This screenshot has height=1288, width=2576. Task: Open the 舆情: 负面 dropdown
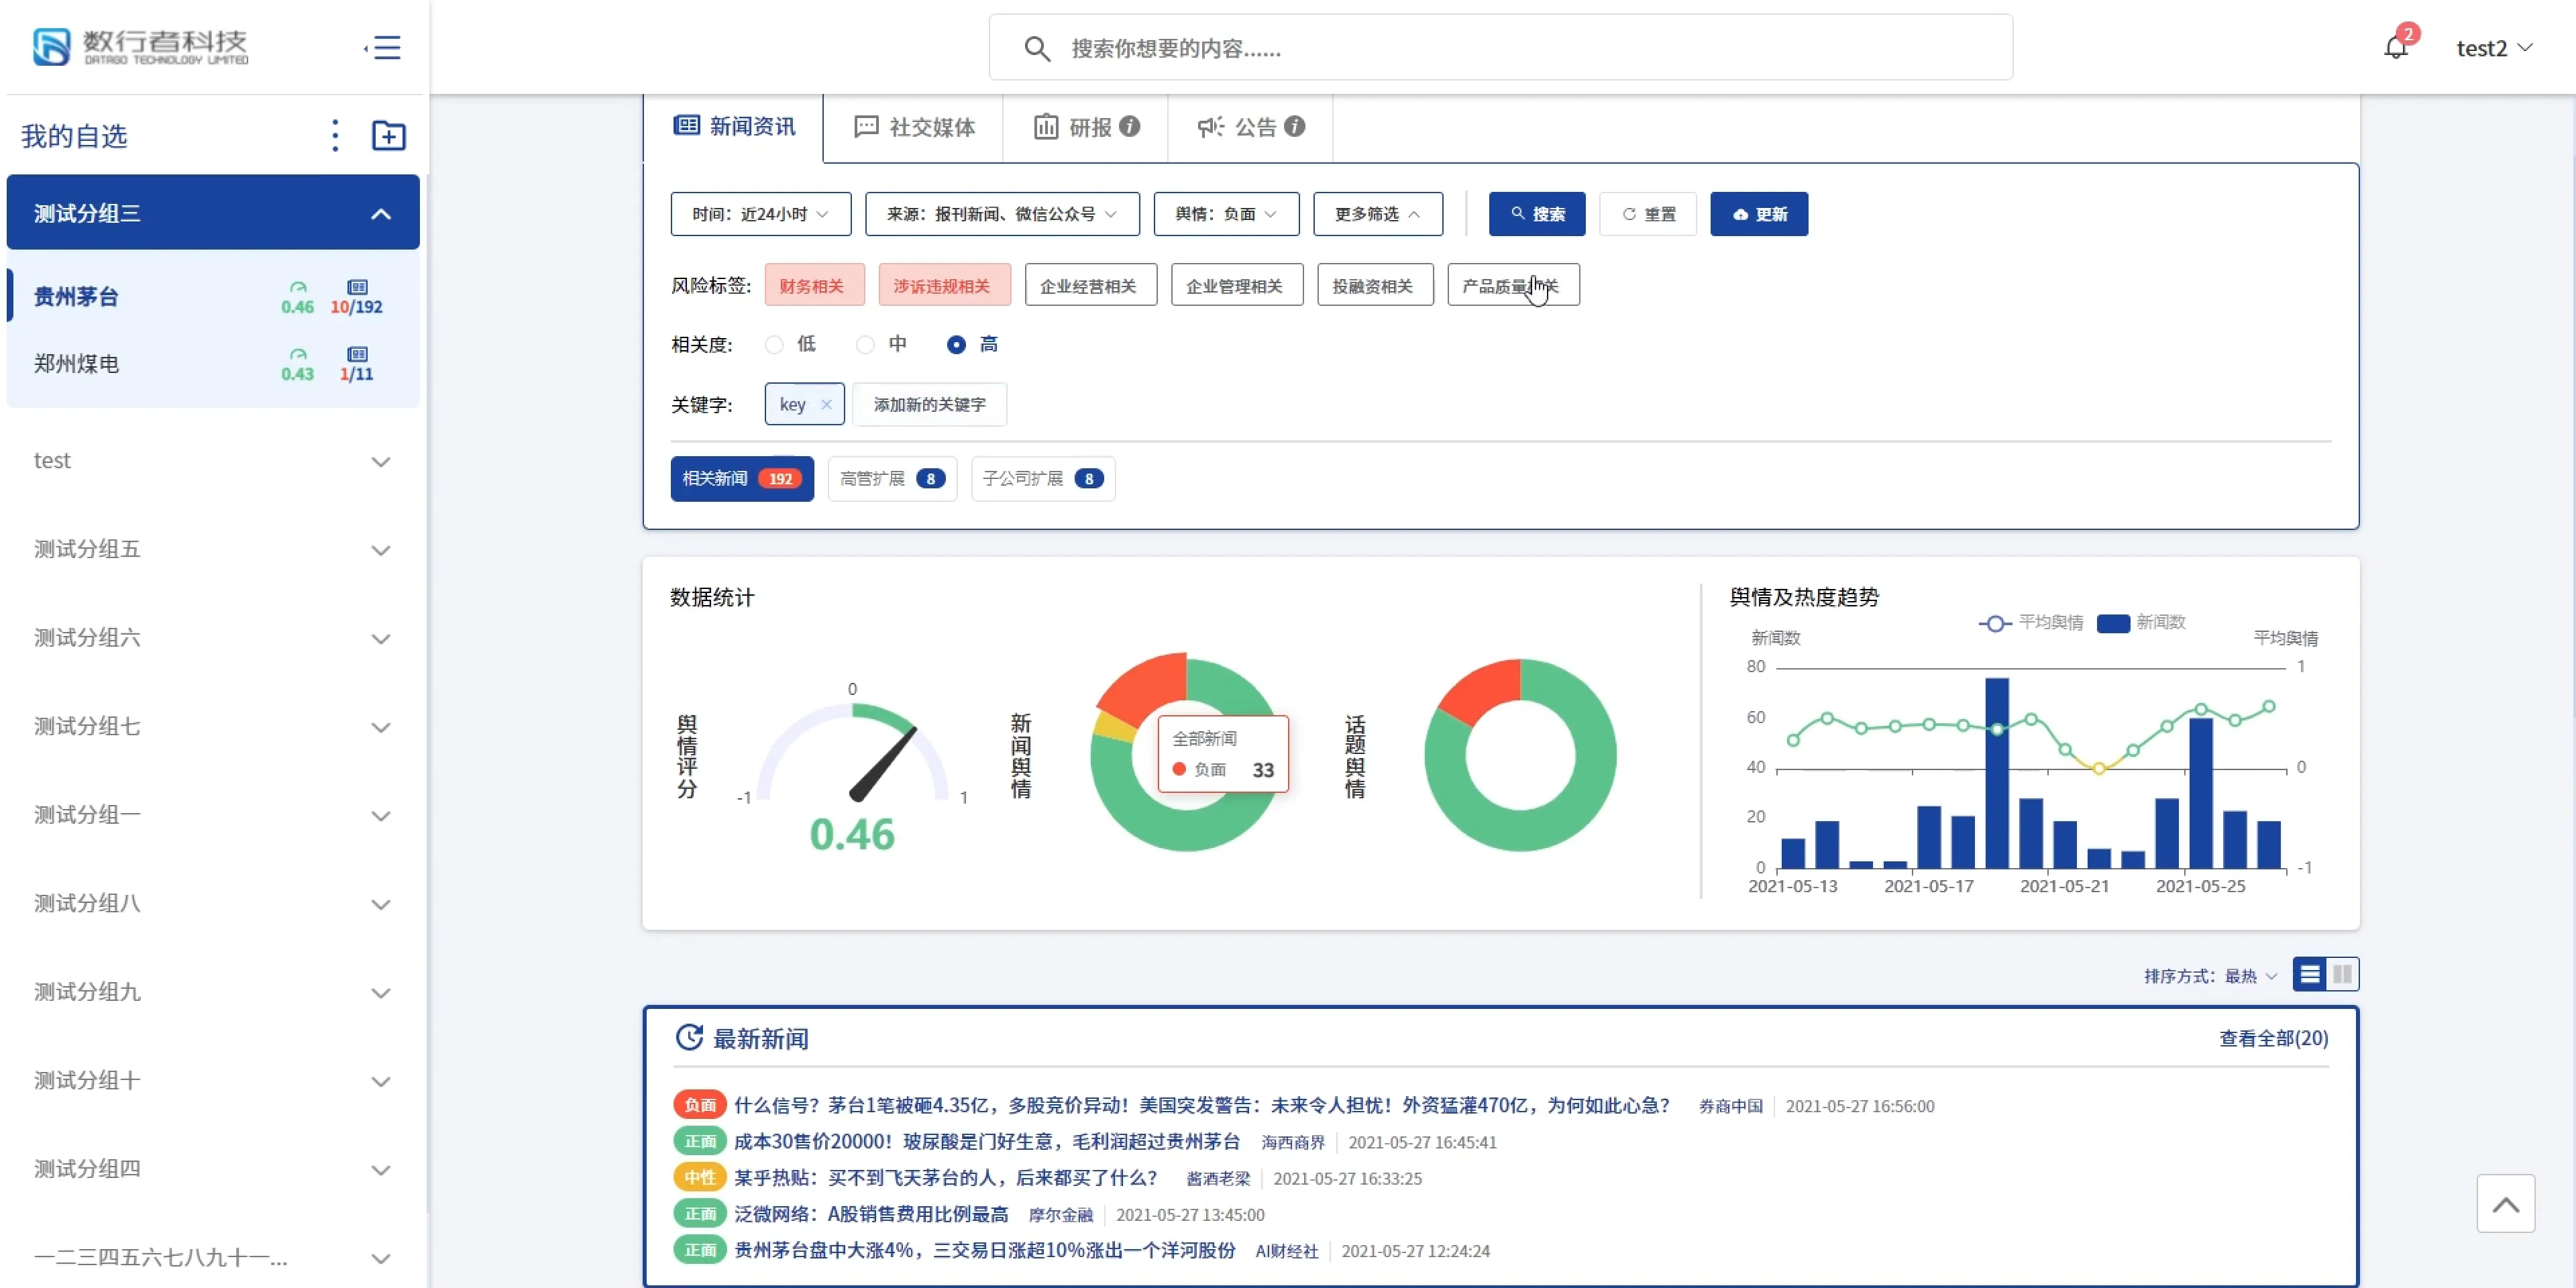pyautogui.click(x=1226, y=214)
